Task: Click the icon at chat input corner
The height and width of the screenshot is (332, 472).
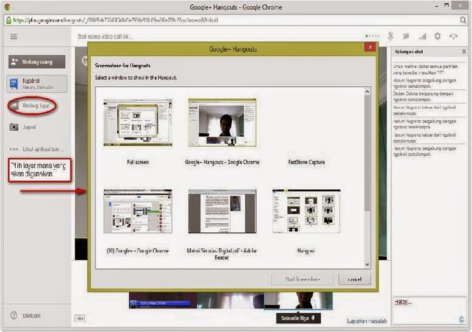Action: point(462,319)
